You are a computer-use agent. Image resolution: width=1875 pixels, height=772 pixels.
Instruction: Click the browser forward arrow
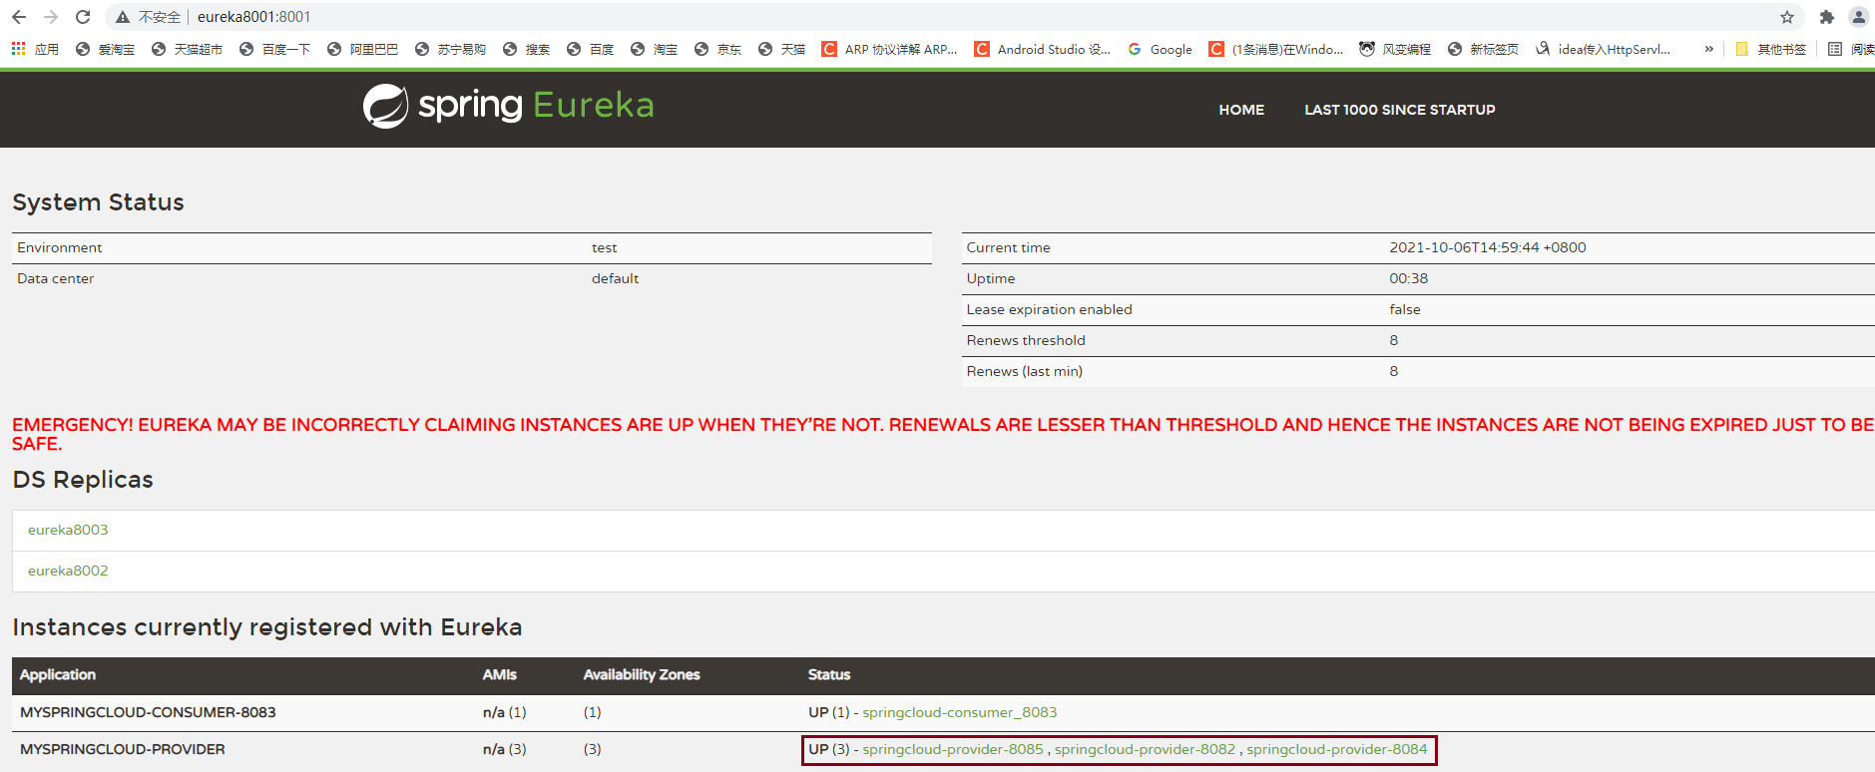pyautogui.click(x=51, y=17)
